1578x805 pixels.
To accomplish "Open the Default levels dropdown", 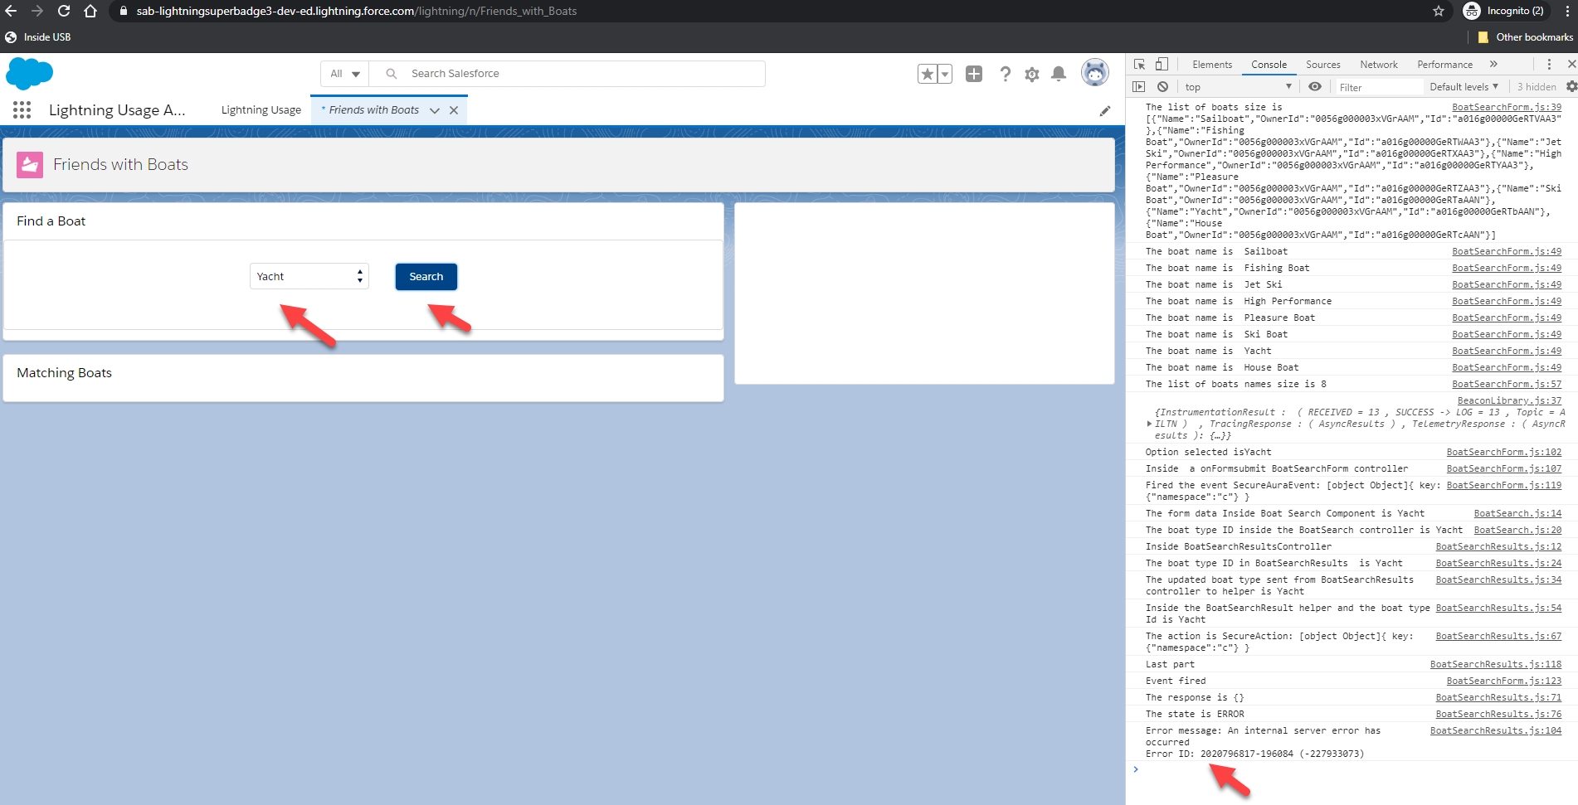I will pos(1464,87).
